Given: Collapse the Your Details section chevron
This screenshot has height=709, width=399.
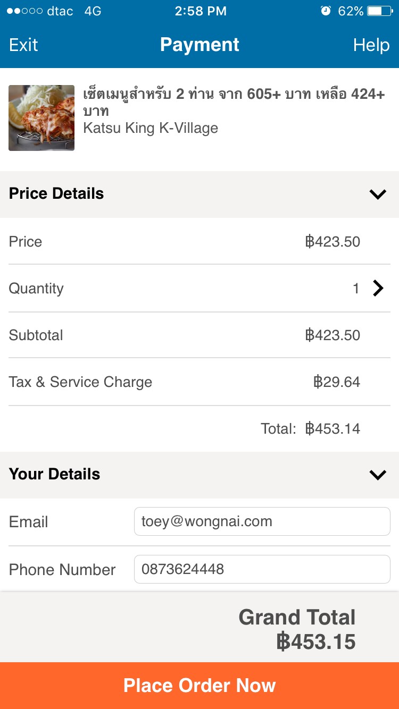Looking at the screenshot, I should [x=378, y=475].
